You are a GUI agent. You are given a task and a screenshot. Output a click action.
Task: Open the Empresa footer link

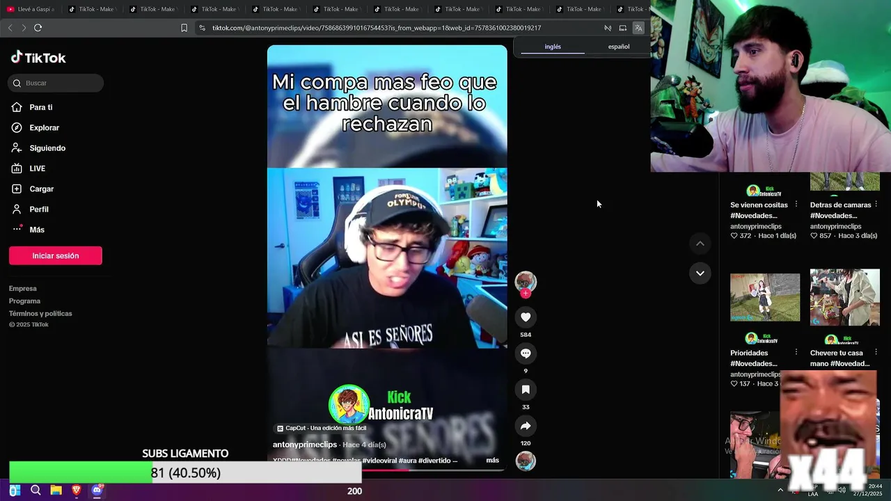coord(23,288)
